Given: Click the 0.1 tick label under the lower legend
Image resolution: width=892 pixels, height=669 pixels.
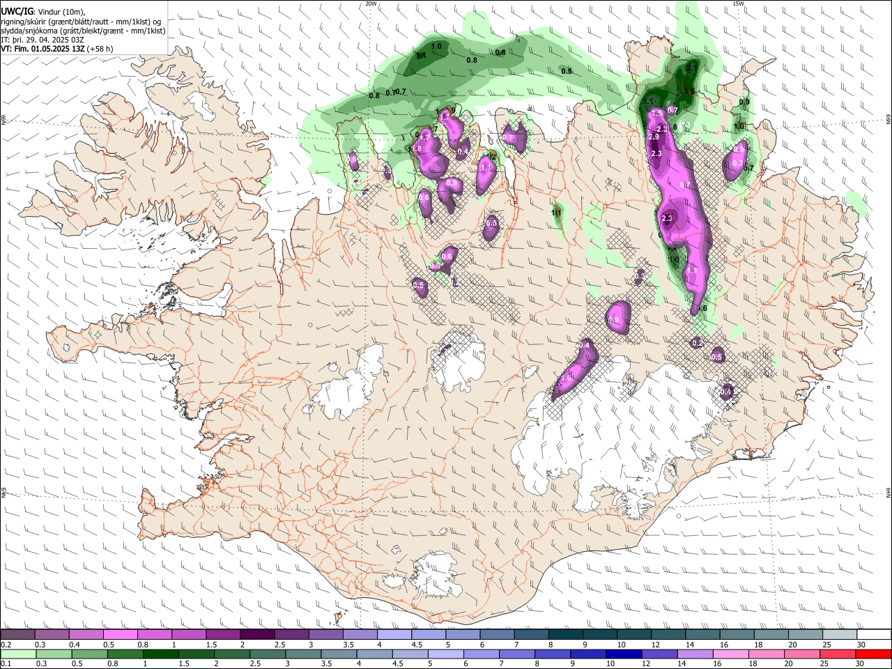Looking at the screenshot, I should [5, 663].
